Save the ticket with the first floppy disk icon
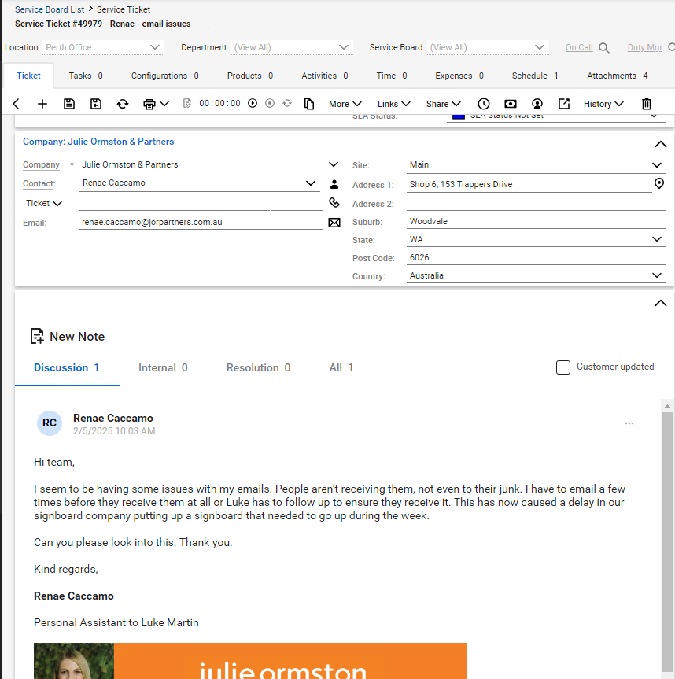This screenshot has width=675, height=679. point(69,104)
